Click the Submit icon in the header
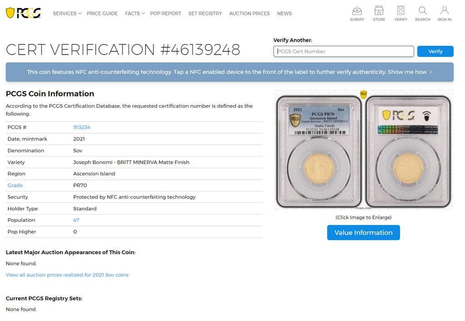 click(x=357, y=12)
